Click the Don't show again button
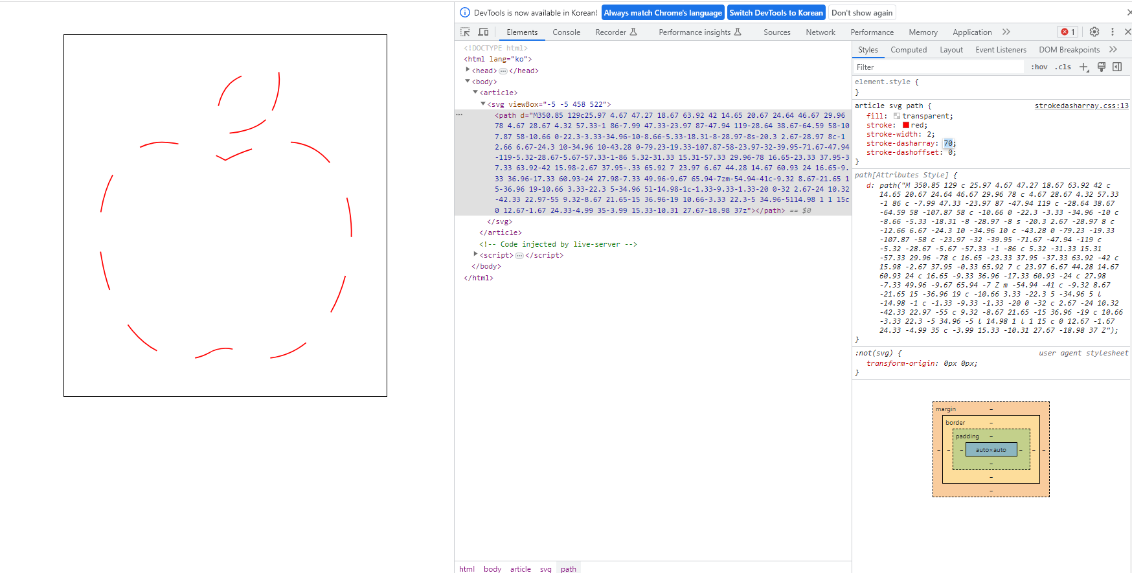The height and width of the screenshot is (573, 1132). tap(862, 12)
